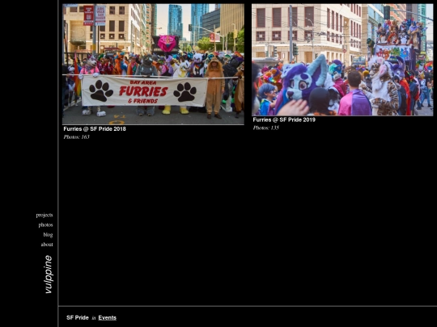The image size is (437, 327).
Task: Open the SF Pride 2018 gallery thumbnail
Action: click(x=153, y=65)
